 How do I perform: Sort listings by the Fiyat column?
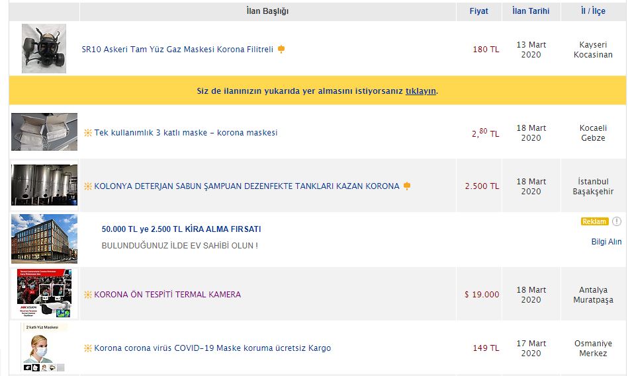click(479, 11)
